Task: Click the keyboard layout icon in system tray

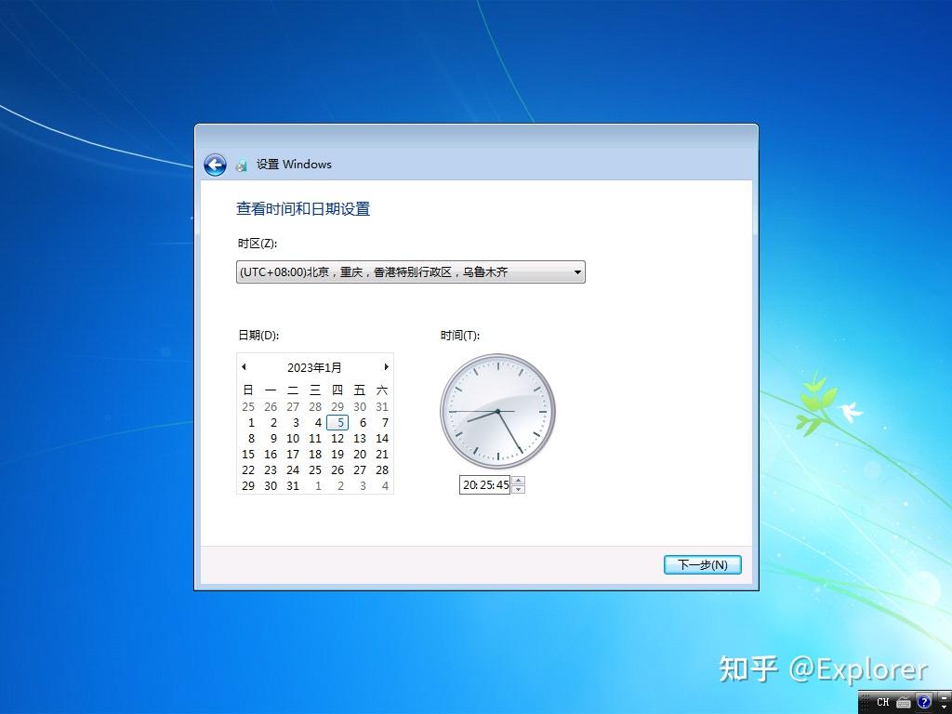Action: tap(903, 702)
